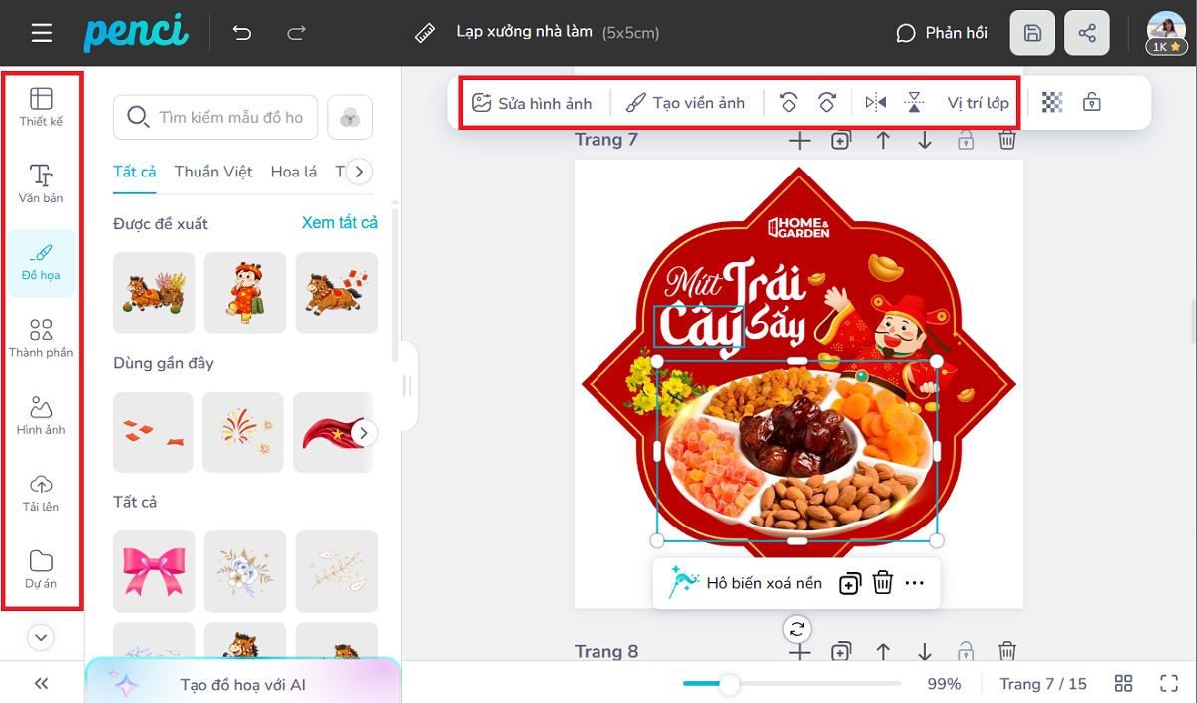The image size is (1197, 703).
Task: Open more options ellipsis menu
Action: point(915,583)
